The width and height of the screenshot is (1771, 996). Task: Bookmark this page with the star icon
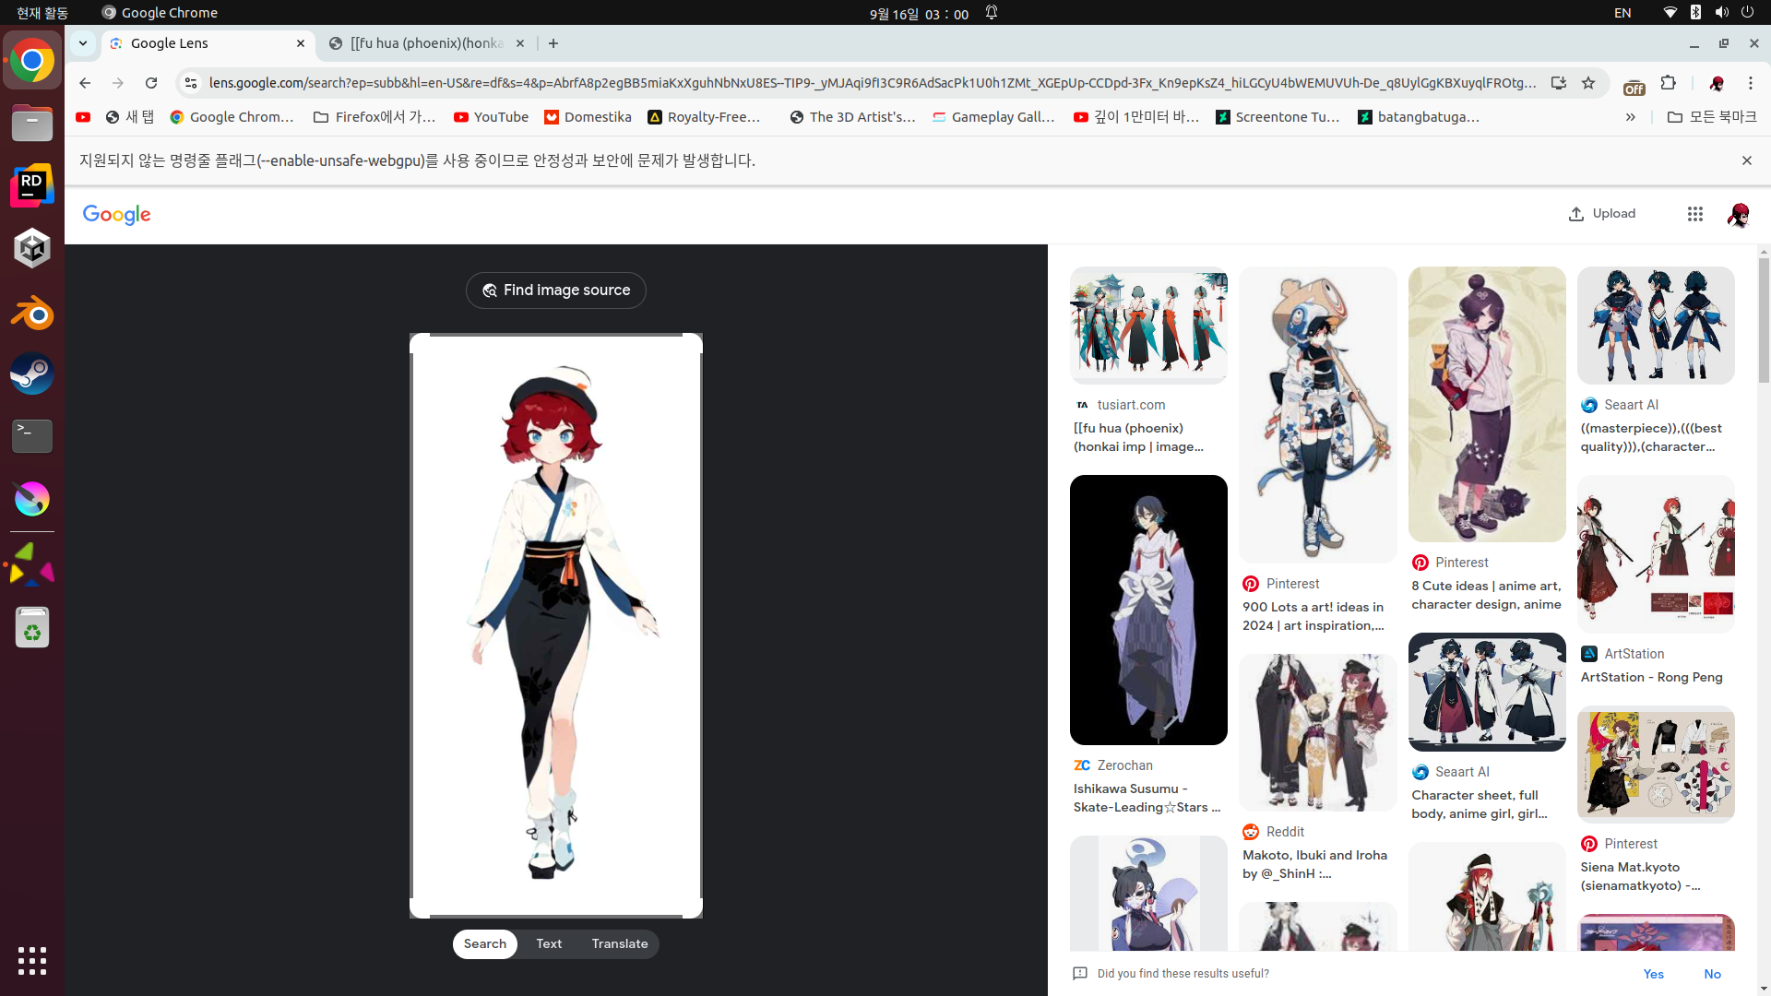pos(1588,83)
